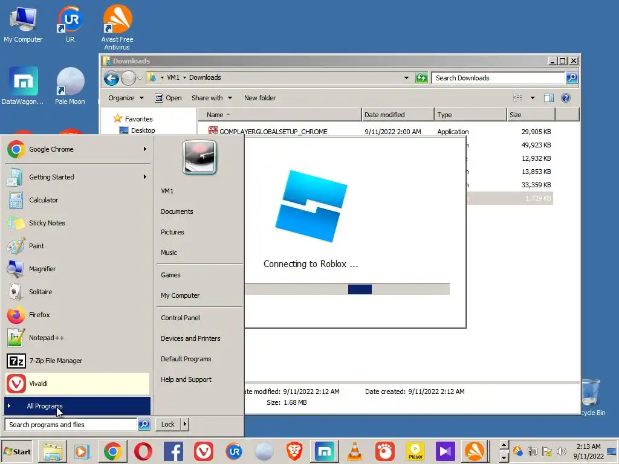619x464 pixels.
Task: Click the Firefox icon in the Start menu
Action: tap(16, 315)
